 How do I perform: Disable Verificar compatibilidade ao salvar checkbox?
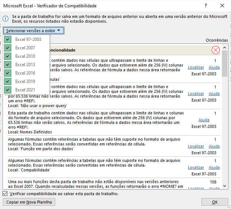click(5, 194)
